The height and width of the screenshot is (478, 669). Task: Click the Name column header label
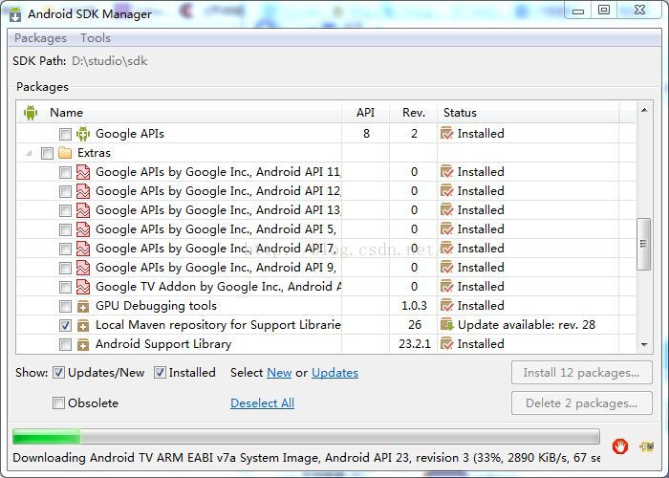coord(66,113)
